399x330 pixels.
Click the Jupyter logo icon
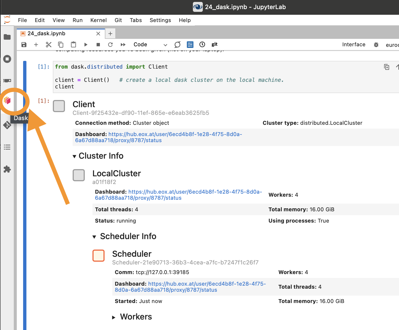(x=7, y=20)
